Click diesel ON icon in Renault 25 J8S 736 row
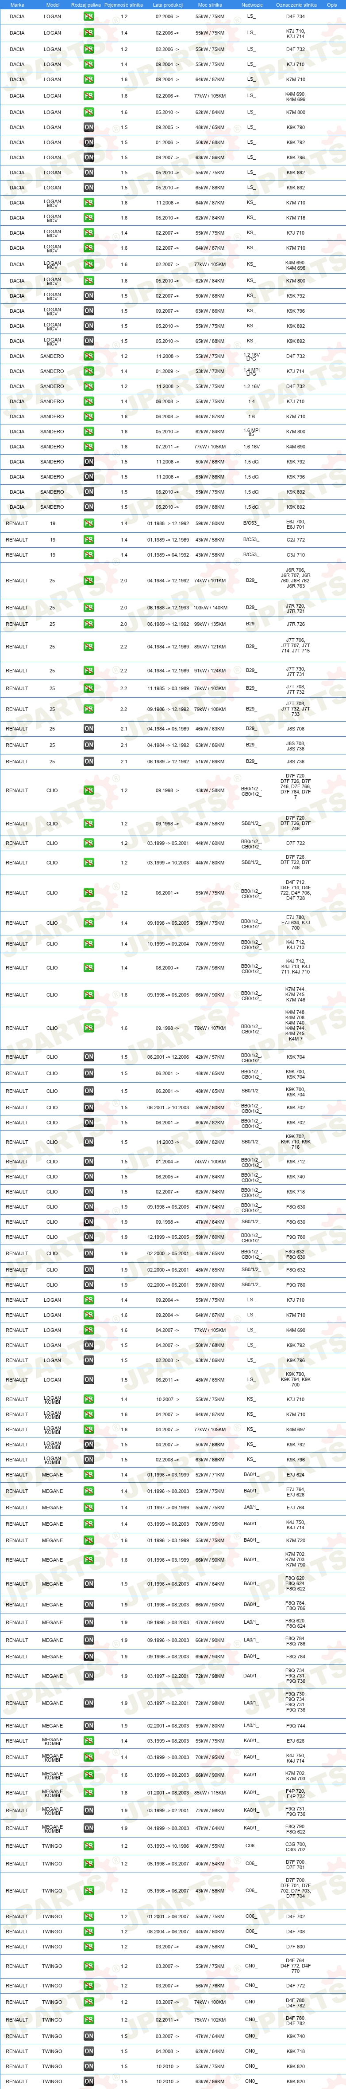 tap(89, 762)
